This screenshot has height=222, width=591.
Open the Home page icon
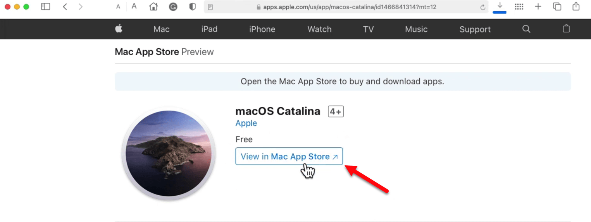point(153,7)
